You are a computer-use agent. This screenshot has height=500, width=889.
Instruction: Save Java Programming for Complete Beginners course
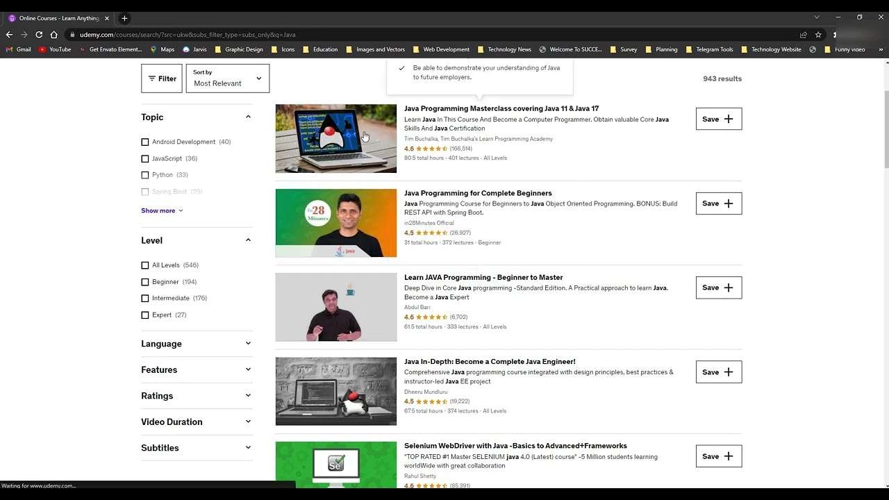[x=719, y=203]
